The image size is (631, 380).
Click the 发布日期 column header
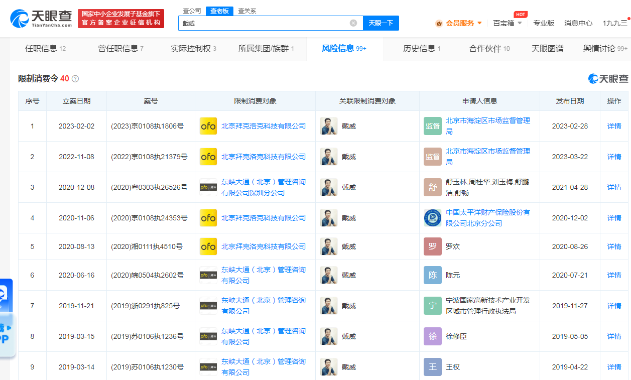point(570,101)
